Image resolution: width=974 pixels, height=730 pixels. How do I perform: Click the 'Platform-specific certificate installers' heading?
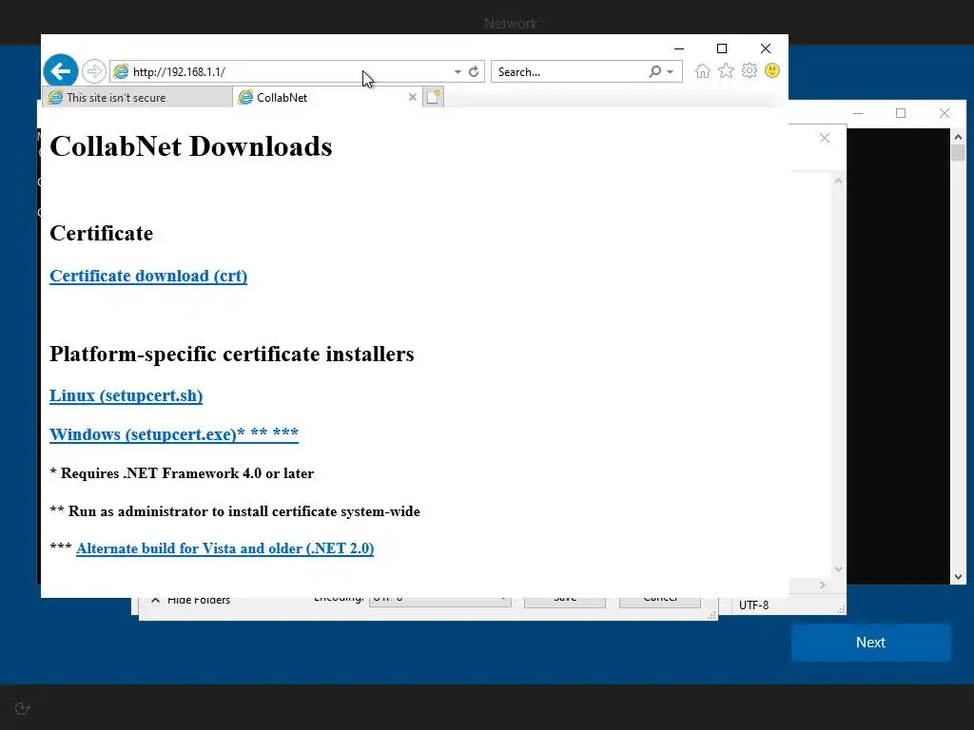232,354
